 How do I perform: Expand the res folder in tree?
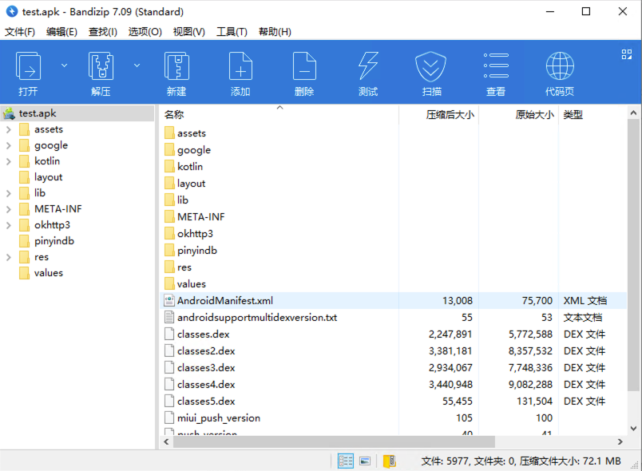(x=9, y=257)
